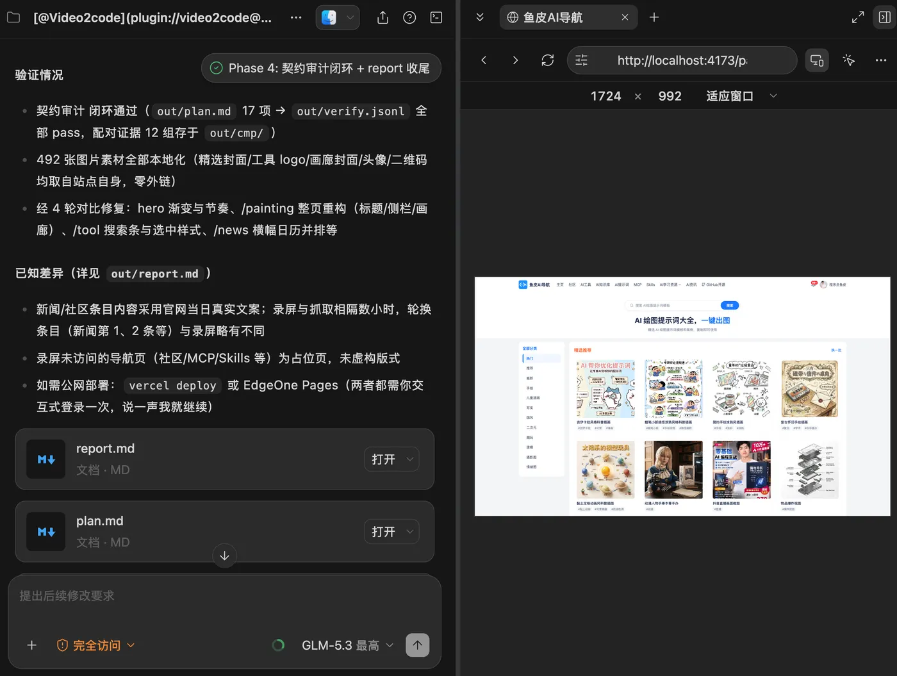
Task: Open the Finder app dropdown button
Action: 338,17
